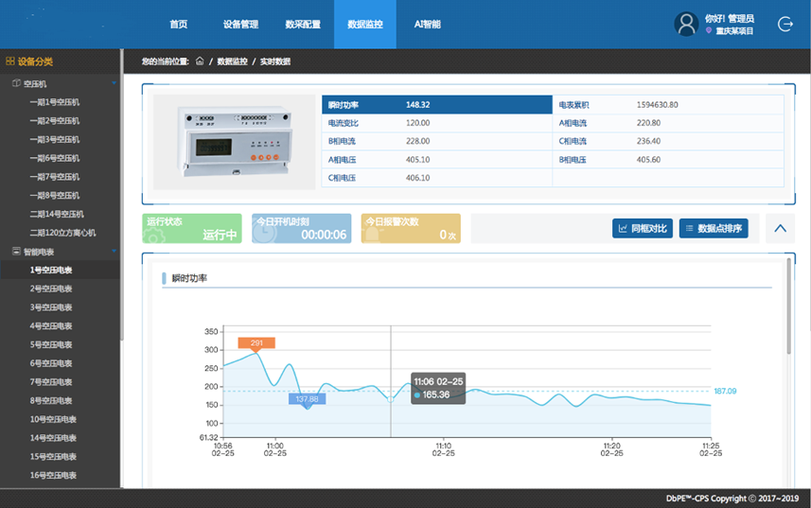Click the orange 291 max marker
The height and width of the screenshot is (508, 811).
point(256,342)
